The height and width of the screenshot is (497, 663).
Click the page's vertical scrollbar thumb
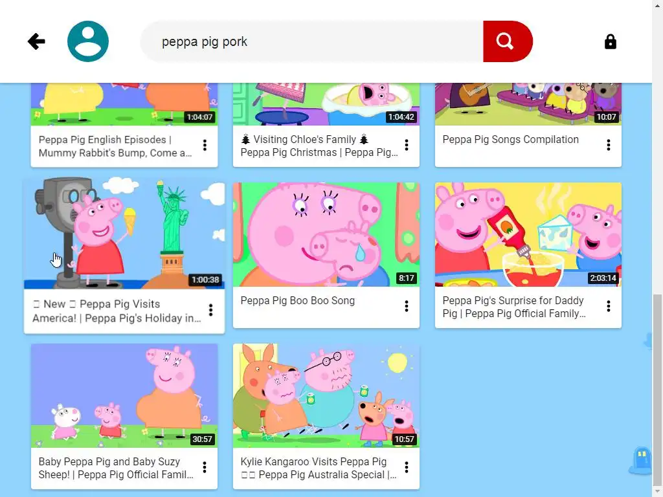point(657,390)
